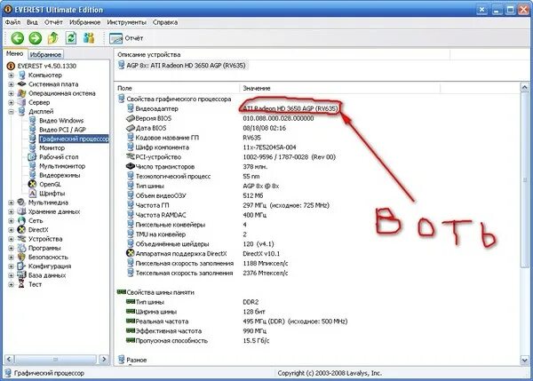Open the Инструменты menu

point(126,22)
